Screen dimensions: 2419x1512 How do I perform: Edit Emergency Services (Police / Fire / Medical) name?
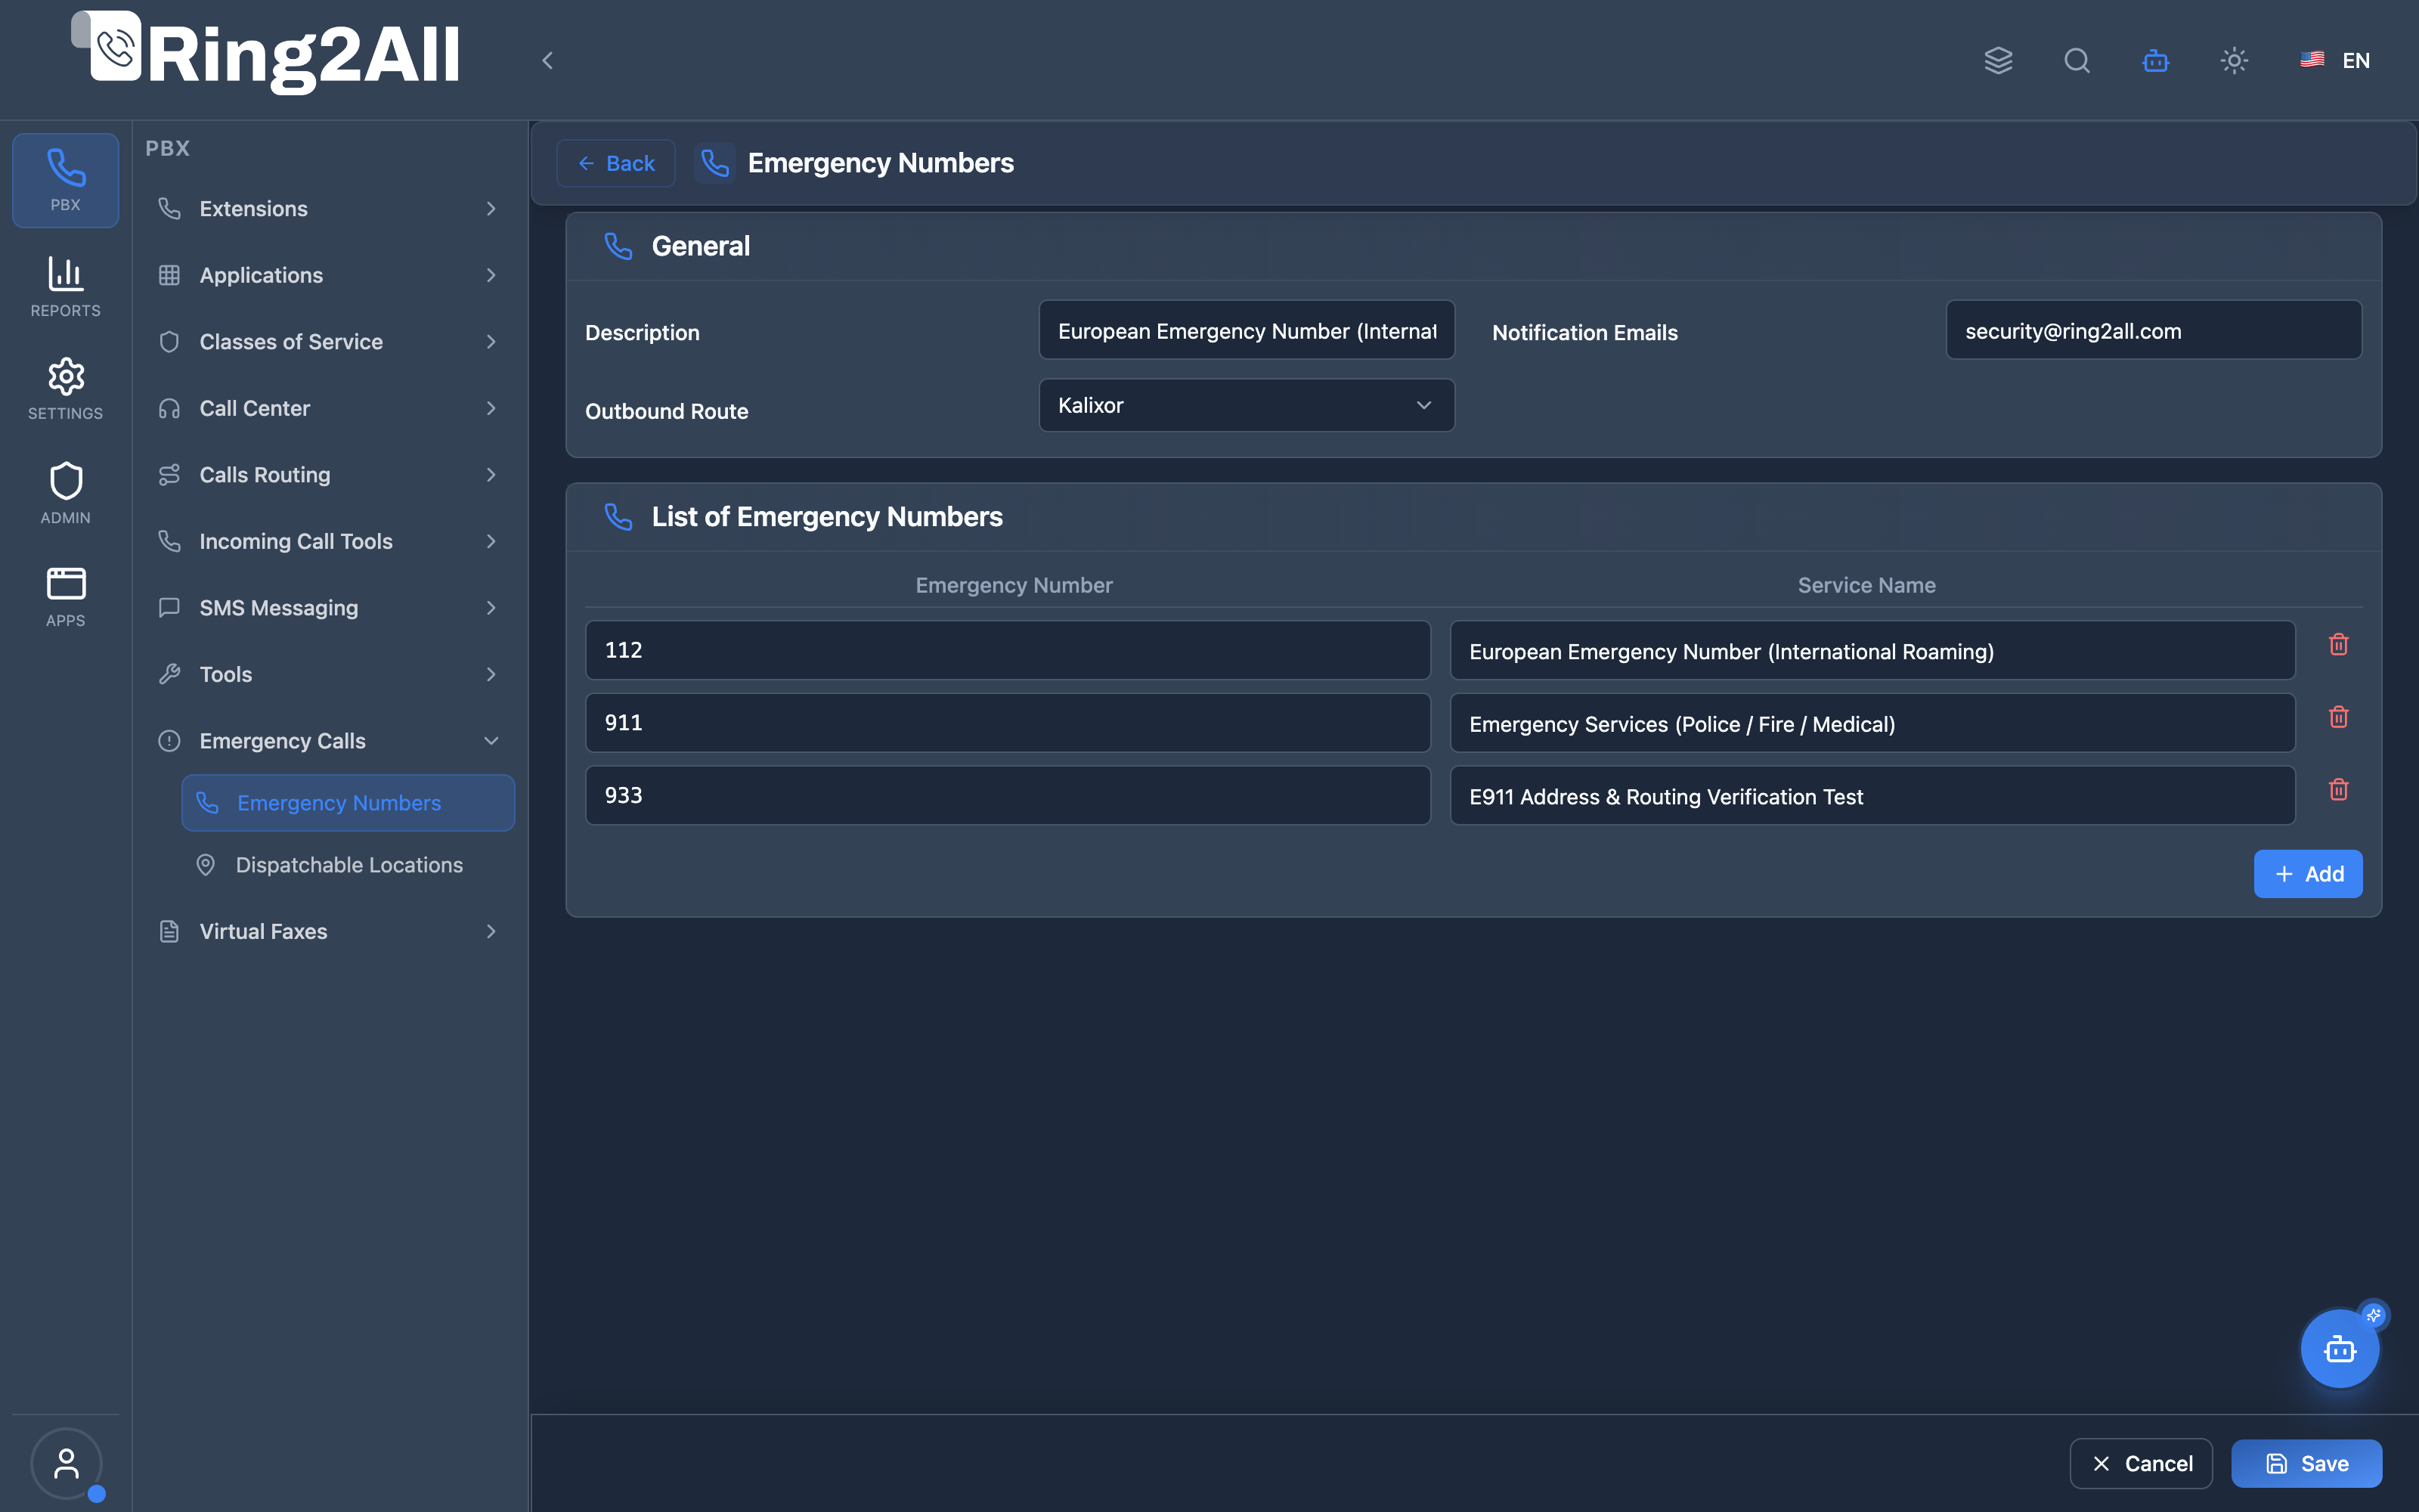(x=1872, y=723)
